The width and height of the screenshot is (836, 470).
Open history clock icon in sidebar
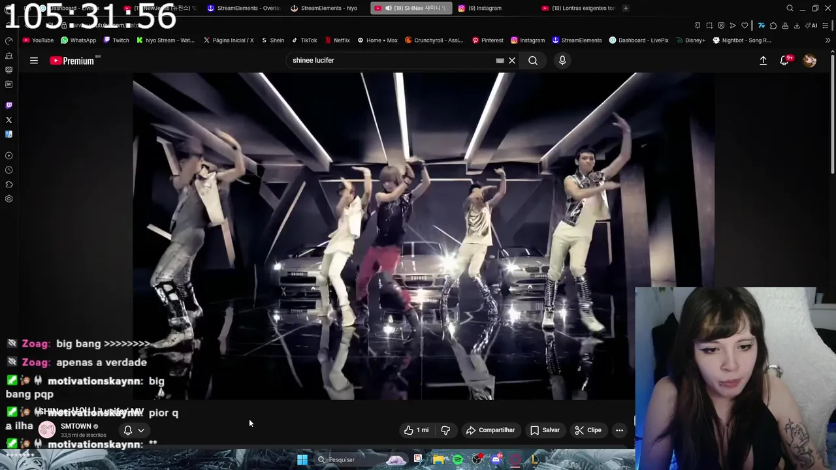(x=8, y=170)
